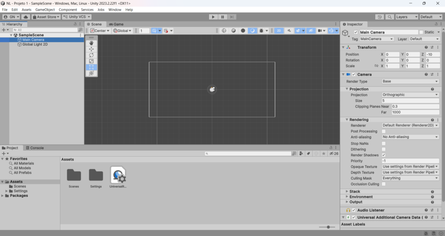445x236 pixels.
Task: Click the Step frame button
Action: [232, 17]
